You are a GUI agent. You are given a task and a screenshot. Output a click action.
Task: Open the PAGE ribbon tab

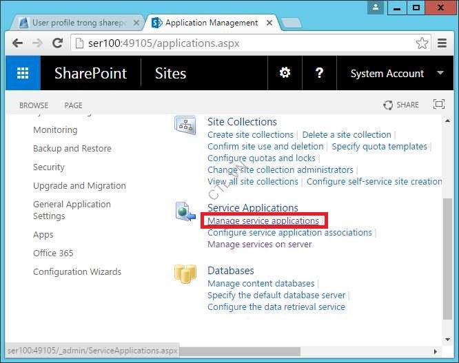coord(73,105)
